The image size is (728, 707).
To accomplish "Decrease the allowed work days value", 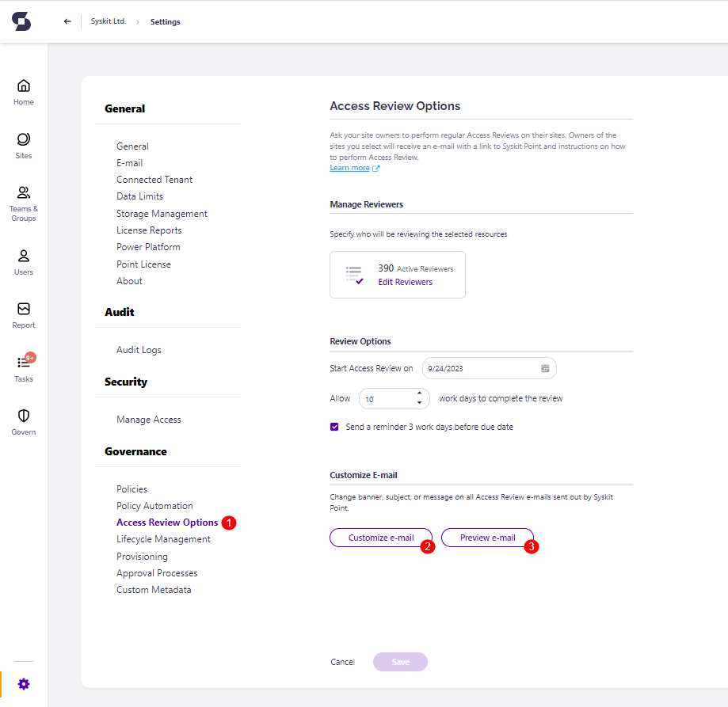I will tap(419, 402).
